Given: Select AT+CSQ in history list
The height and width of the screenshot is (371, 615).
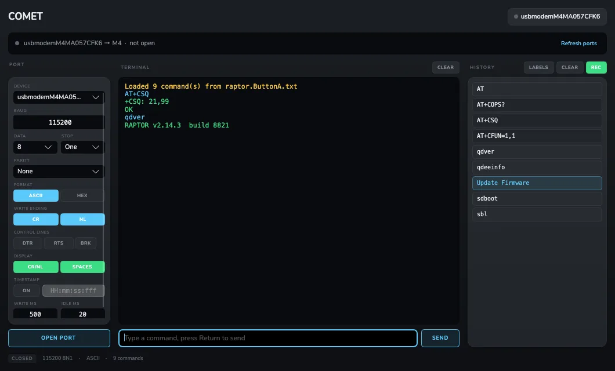Looking at the screenshot, I should pos(537,120).
